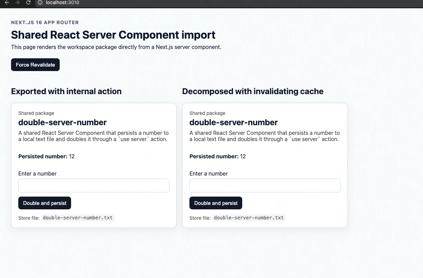Viewport: 423px width, 278px height.
Task: Reload the page with the refresh icon
Action: (x=28, y=2)
